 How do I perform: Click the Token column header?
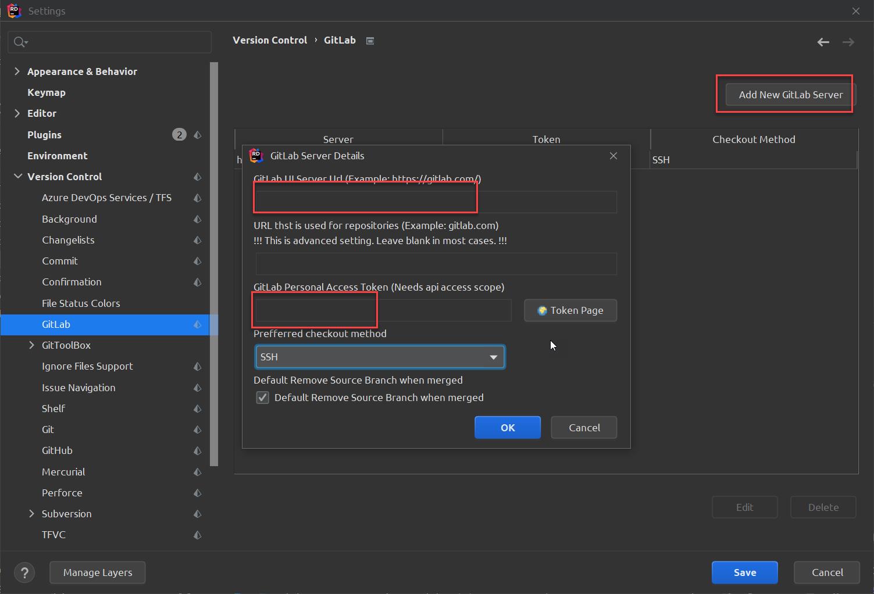547,139
